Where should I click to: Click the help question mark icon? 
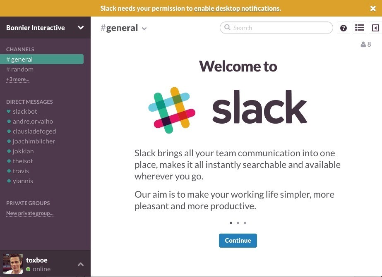(x=343, y=28)
